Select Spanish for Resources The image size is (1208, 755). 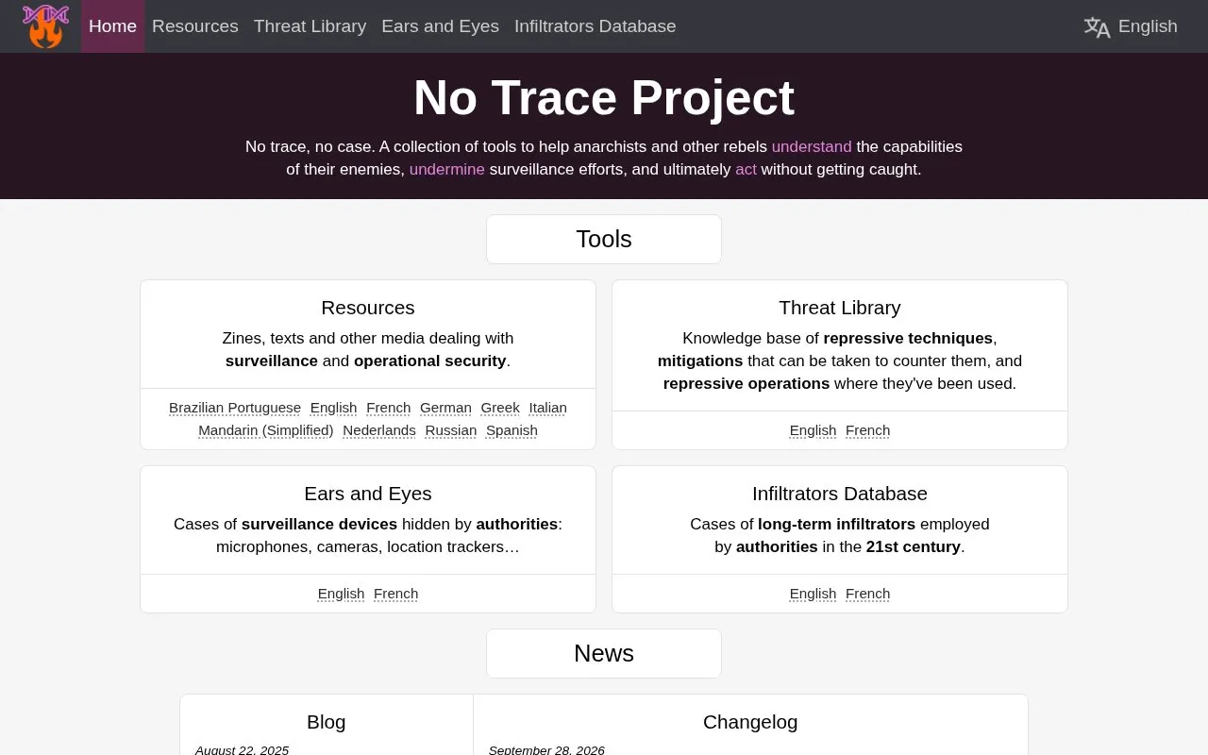[512, 430]
